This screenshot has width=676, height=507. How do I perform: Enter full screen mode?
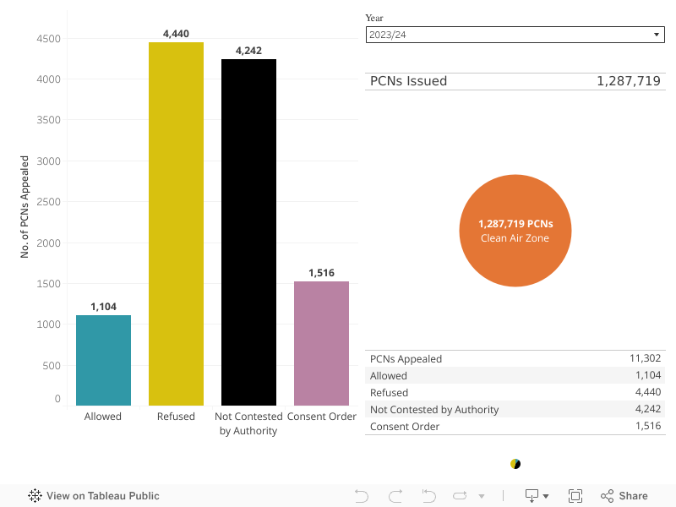point(575,496)
